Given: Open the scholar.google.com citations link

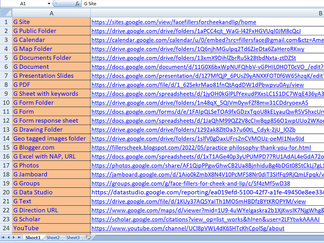Looking at the screenshot, I should (205, 219).
